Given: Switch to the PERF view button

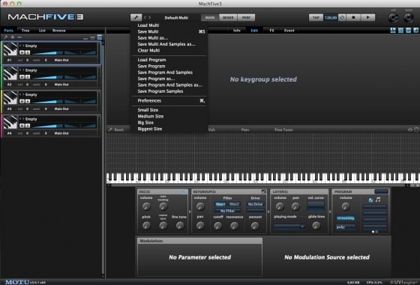Looking at the screenshot, I should tap(246, 18).
